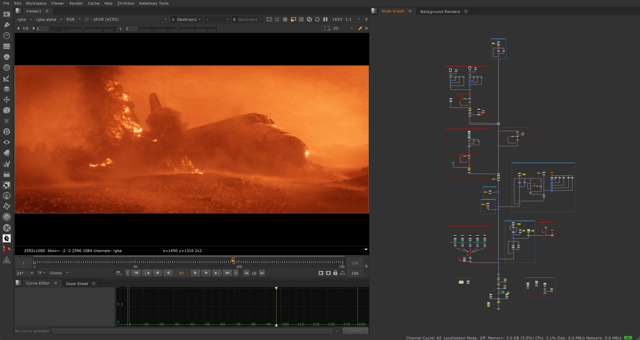Image resolution: width=640 pixels, height=340 pixels.
Task: Open the Thinkbox menu
Action: 126,3
